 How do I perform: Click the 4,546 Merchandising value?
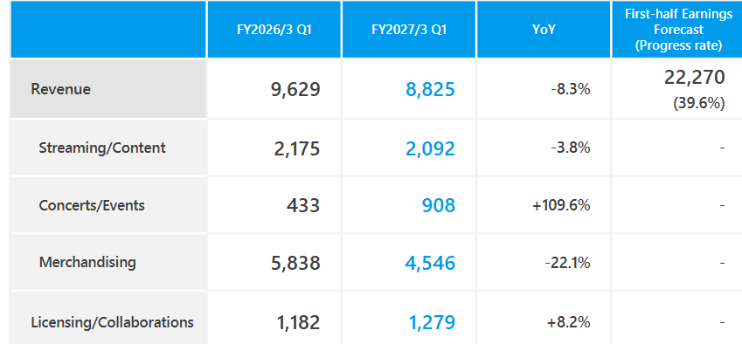430,263
